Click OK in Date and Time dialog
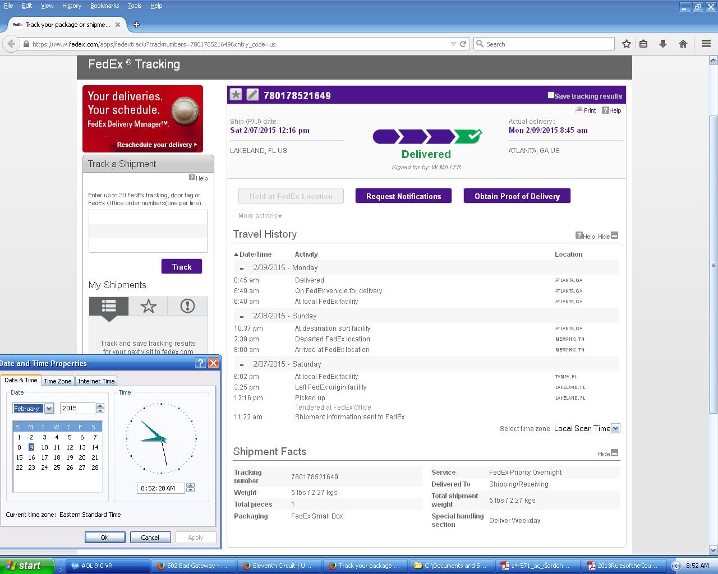The image size is (718, 574). point(105,537)
